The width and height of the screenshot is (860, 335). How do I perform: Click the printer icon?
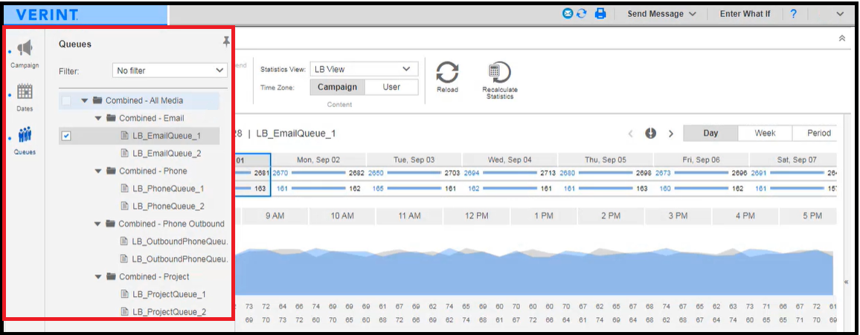click(600, 13)
